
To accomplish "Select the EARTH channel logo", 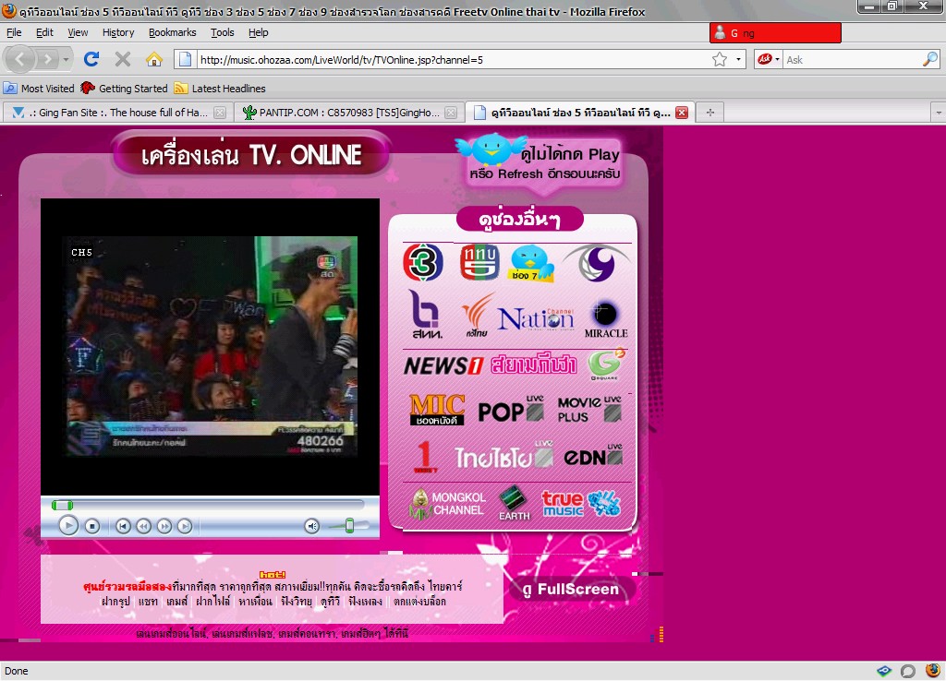I will click(514, 503).
